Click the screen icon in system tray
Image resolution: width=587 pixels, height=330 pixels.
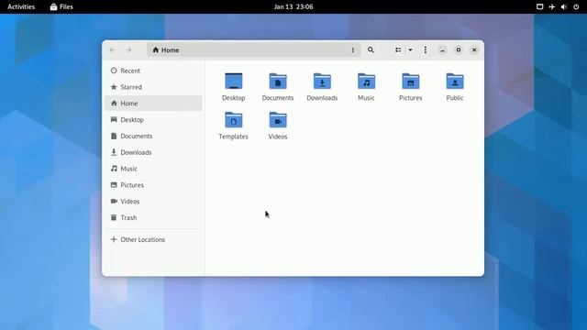(539, 6)
